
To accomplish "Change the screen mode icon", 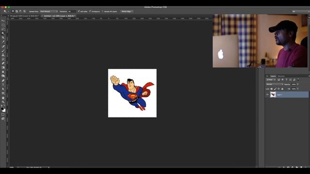I will (3, 119).
